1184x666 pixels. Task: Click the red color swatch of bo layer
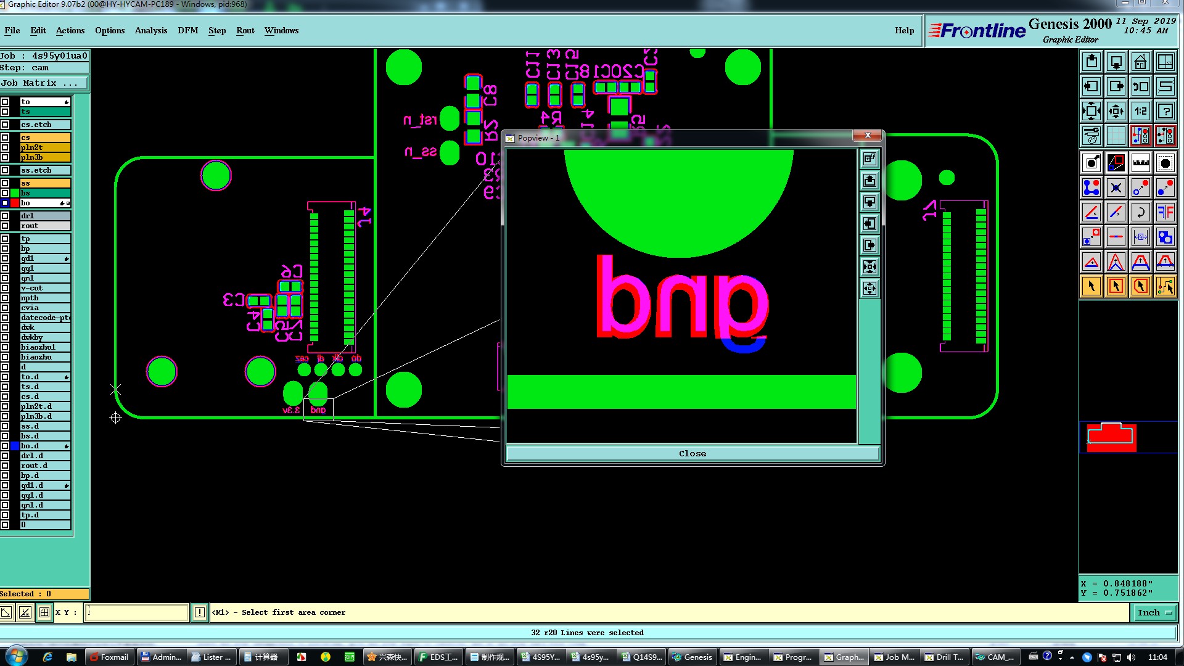(15, 203)
